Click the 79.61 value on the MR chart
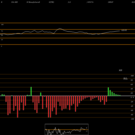The image size is (135, 135). 126,79
